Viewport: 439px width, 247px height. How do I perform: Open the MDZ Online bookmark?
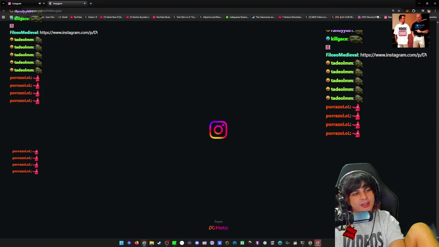click(x=316, y=17)
